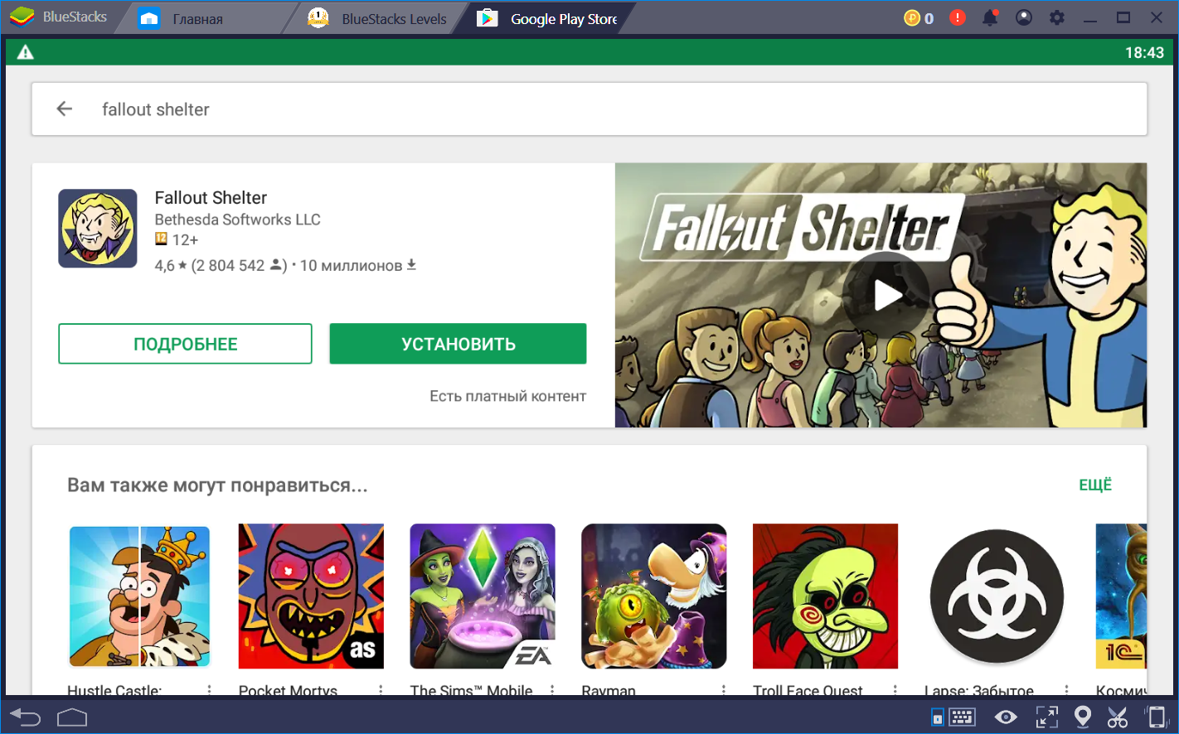The width and height of the screenshot is (1179, 734).
Task: Click the ПОДРОБНЕЕ button
Action: tap(185, 344)
